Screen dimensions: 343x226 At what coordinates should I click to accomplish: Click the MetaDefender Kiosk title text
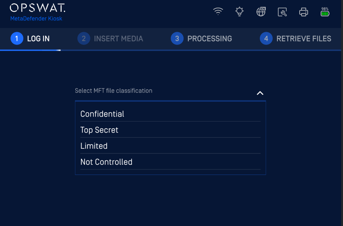pos(36,19)
